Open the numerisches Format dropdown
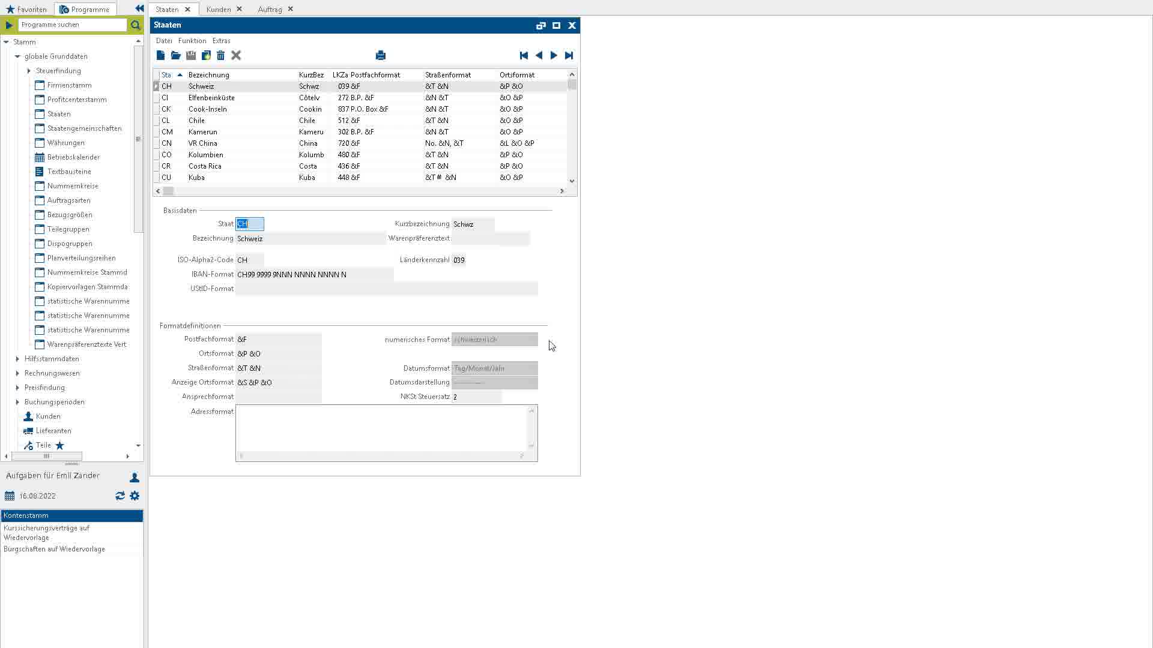Viewport: 1153px width, 648px height. (494, 340)
